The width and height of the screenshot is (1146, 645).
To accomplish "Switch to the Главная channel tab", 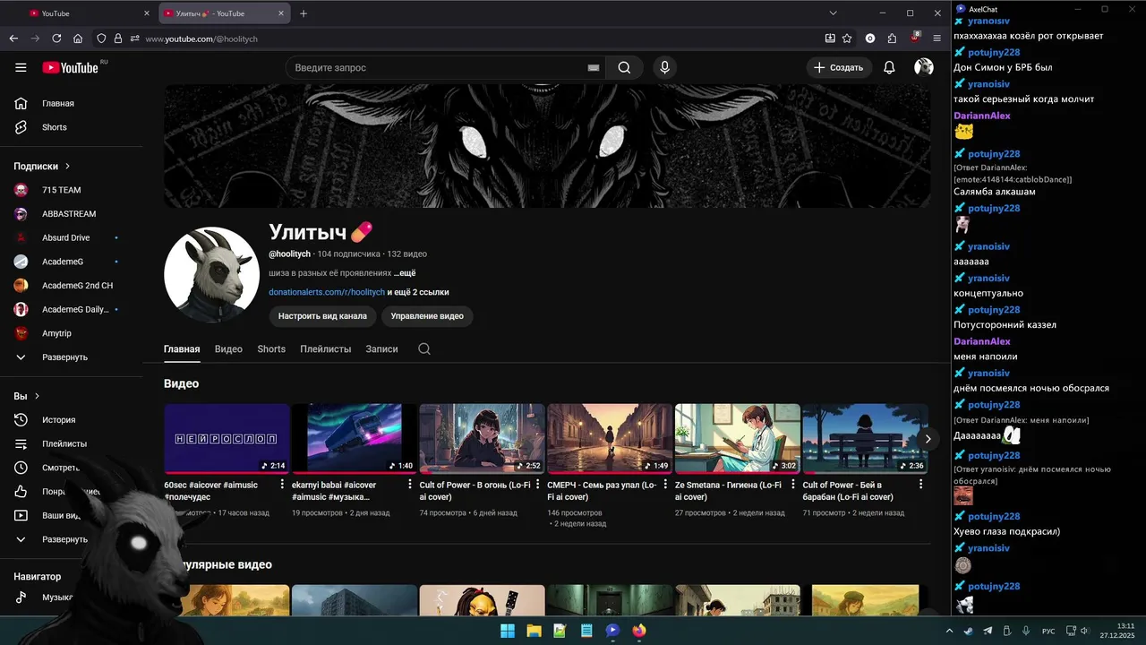I will 182,349.
